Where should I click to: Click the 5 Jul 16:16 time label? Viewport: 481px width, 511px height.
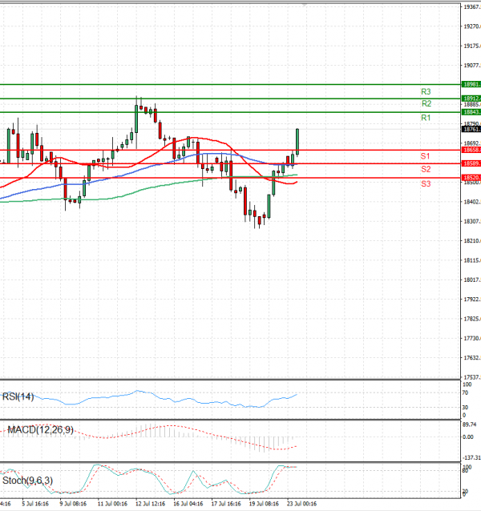[35, 504]
